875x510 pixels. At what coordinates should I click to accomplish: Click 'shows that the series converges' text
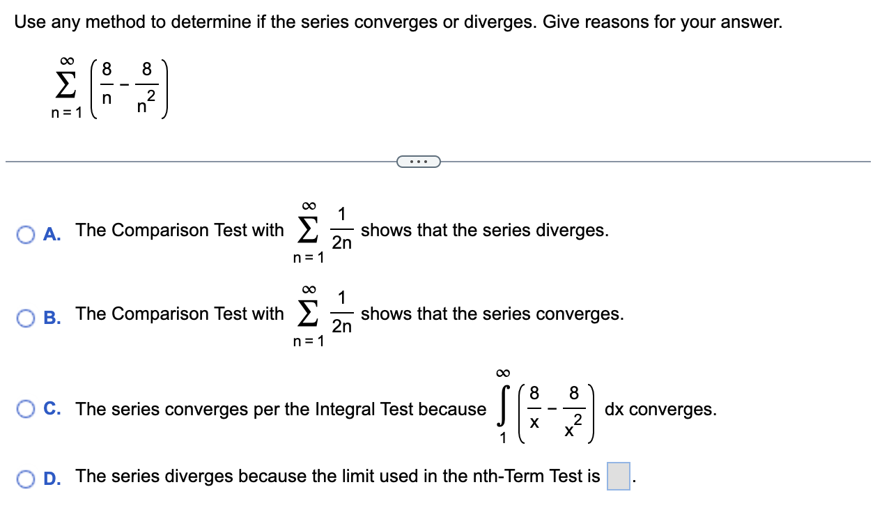click(x=493, y=314)
